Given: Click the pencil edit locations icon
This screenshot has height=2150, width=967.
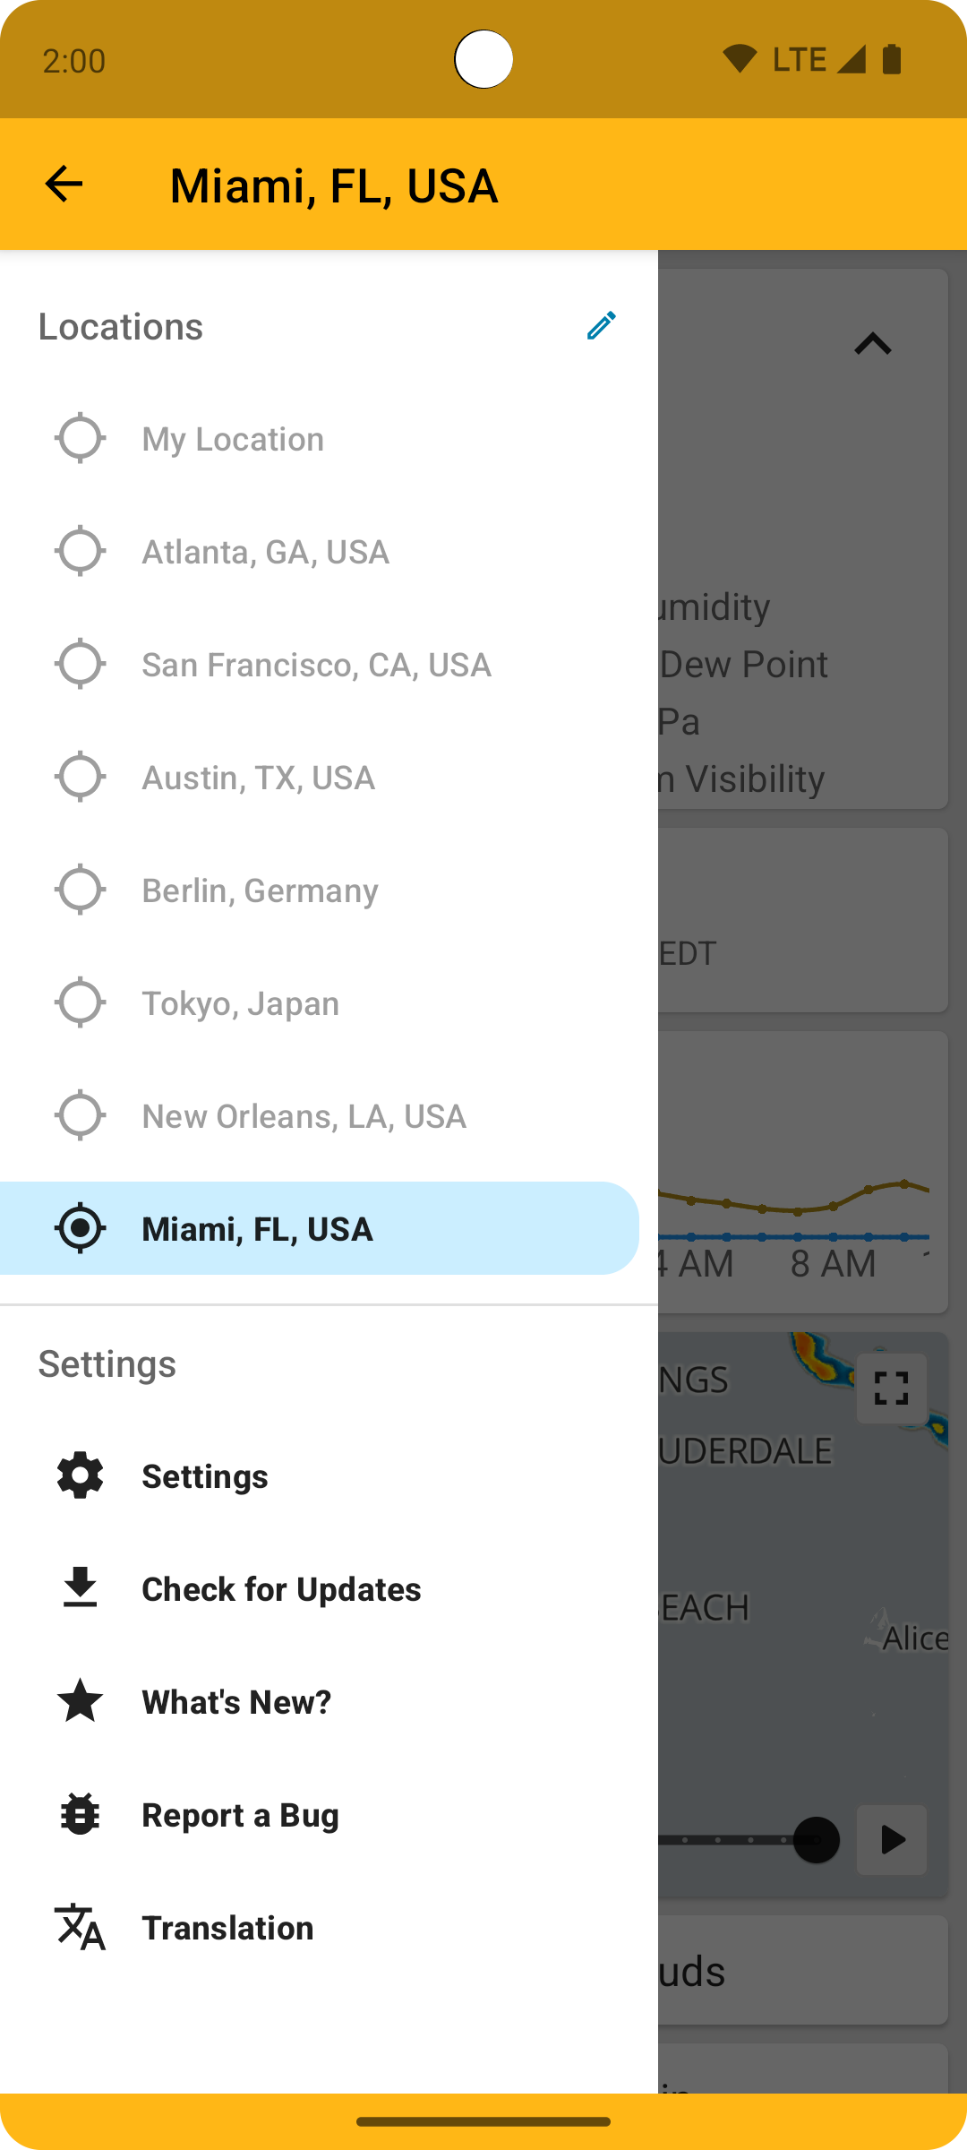Looking at the screenshot, I should [x=601, y=326].
